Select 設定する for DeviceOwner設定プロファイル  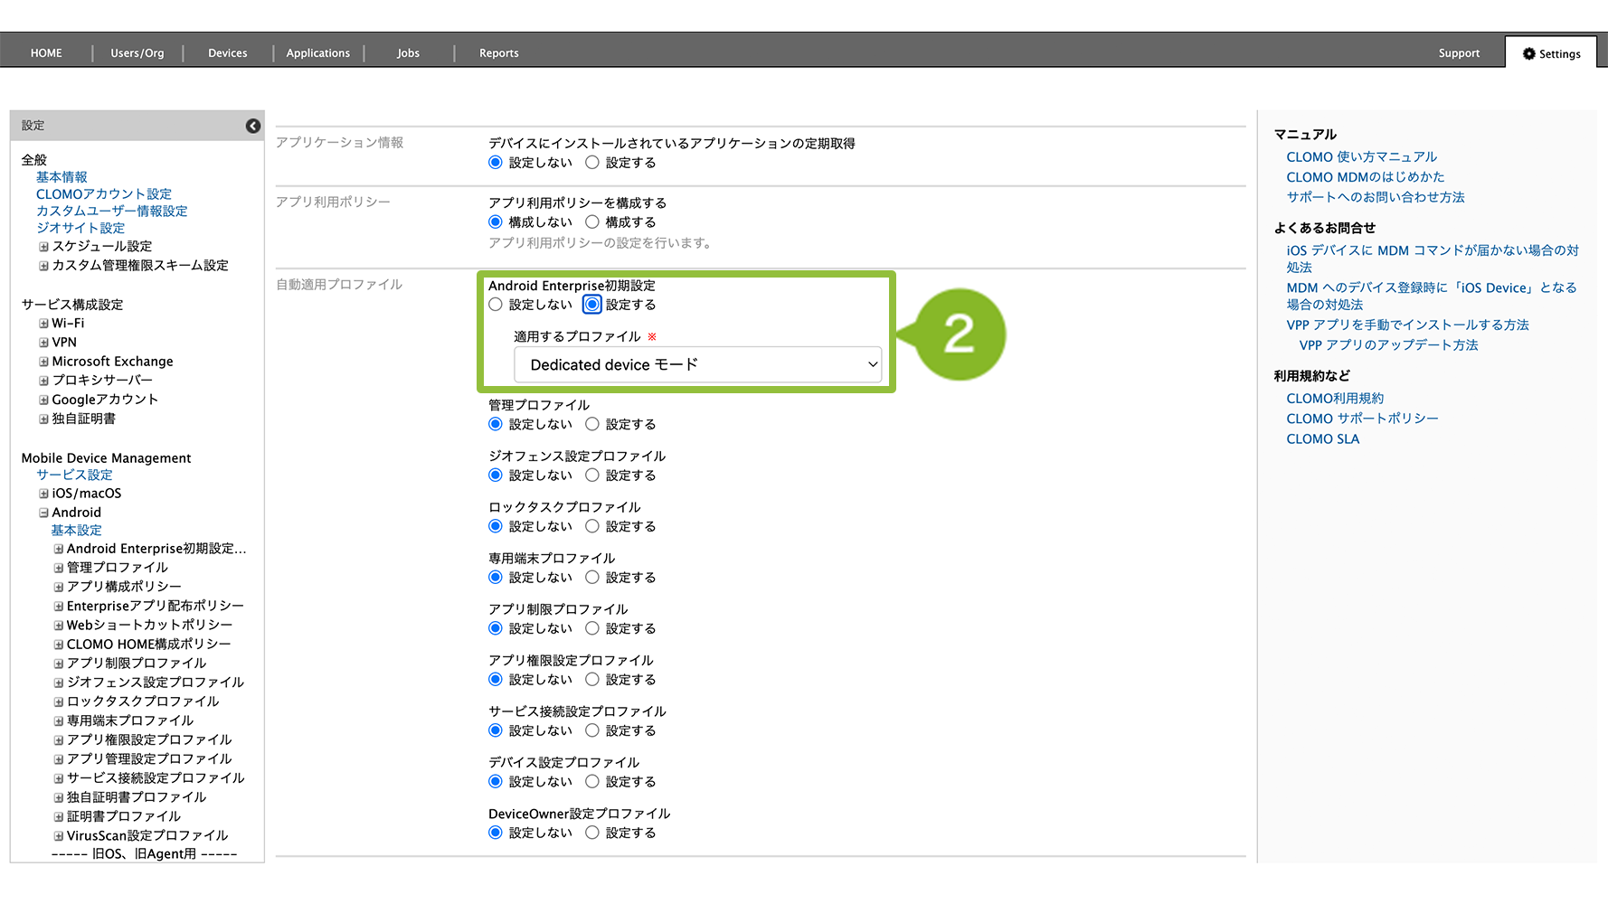(x=592, y=833)
